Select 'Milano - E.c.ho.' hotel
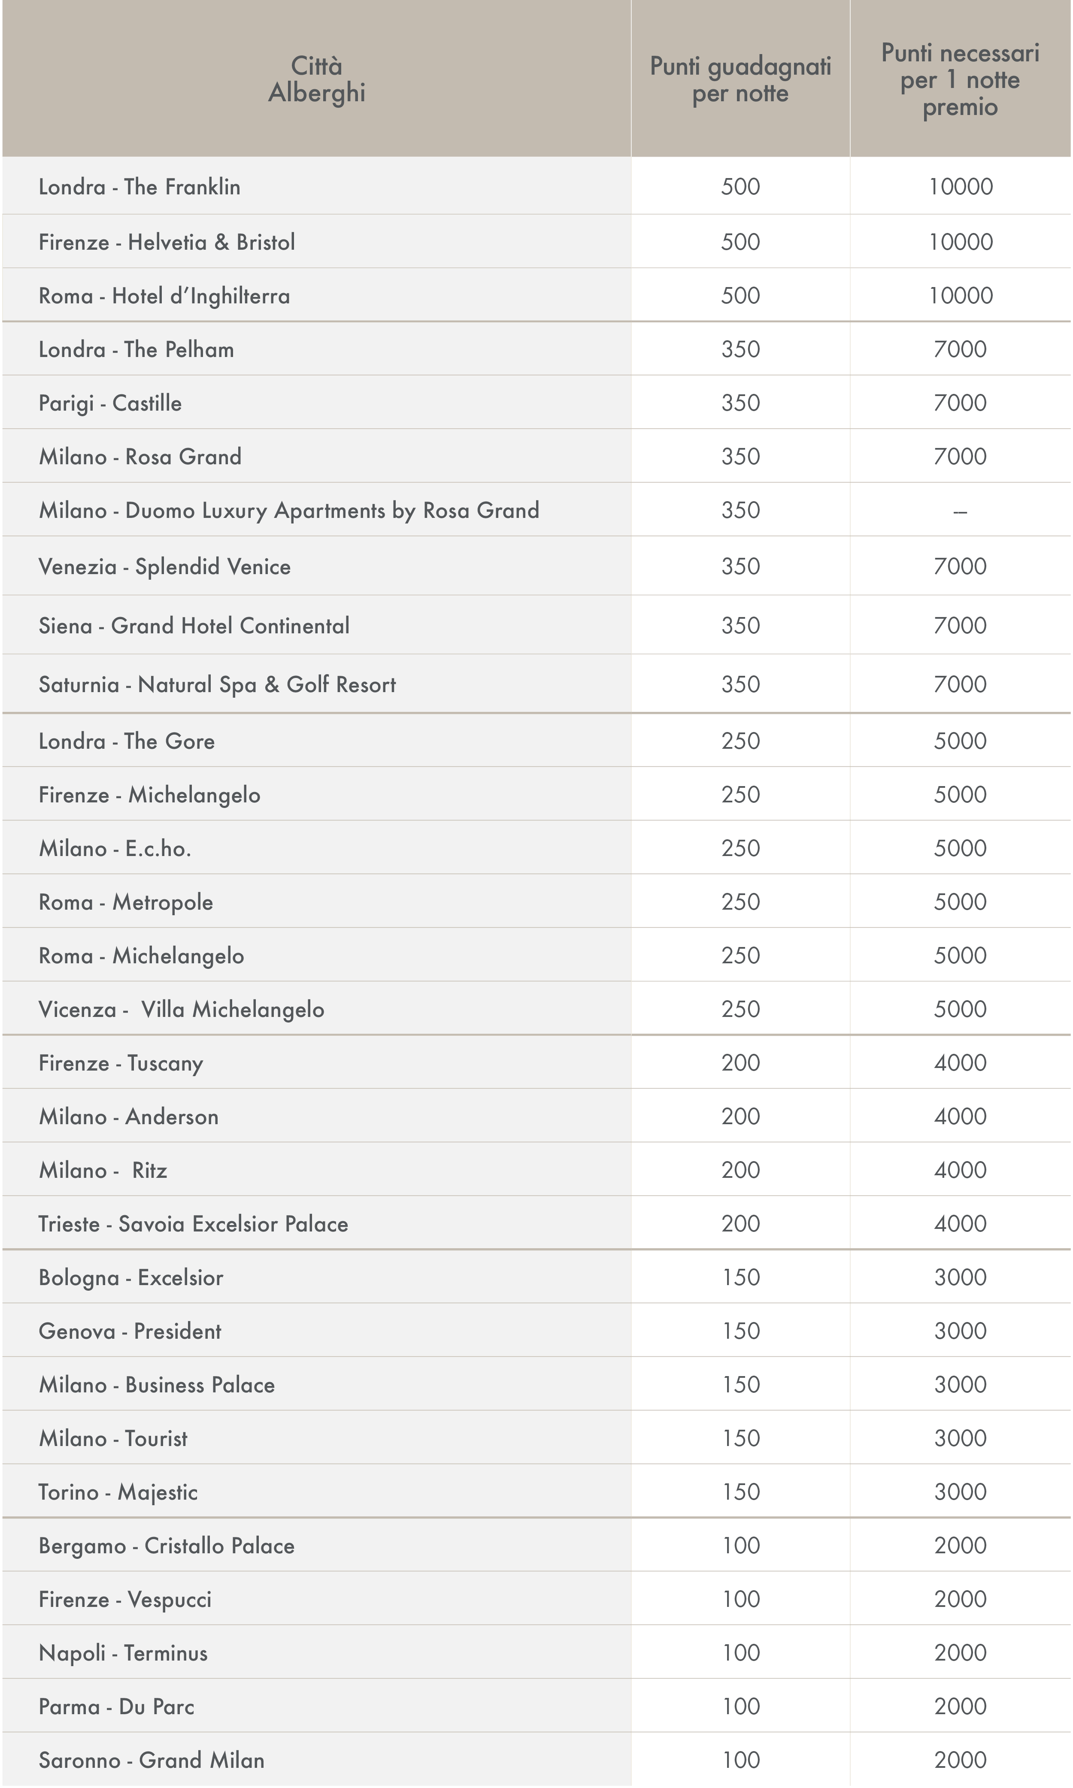The image size is (1073, 1788). click(x=115, y=848)
